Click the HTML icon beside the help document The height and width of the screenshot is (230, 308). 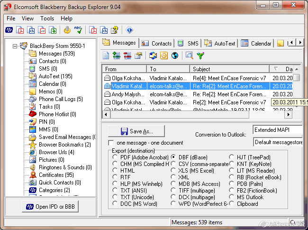(x=104, y=30)
